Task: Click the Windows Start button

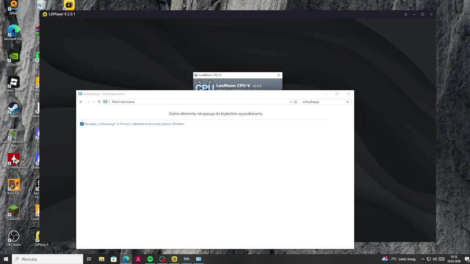Action: (6, 259)
